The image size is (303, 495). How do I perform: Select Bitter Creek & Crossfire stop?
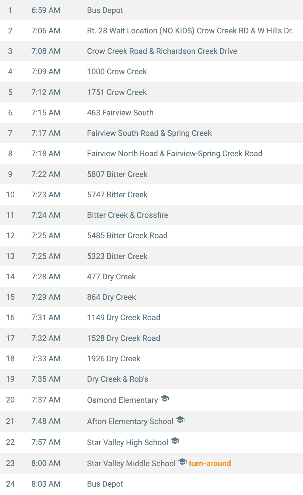click(151, 215)
